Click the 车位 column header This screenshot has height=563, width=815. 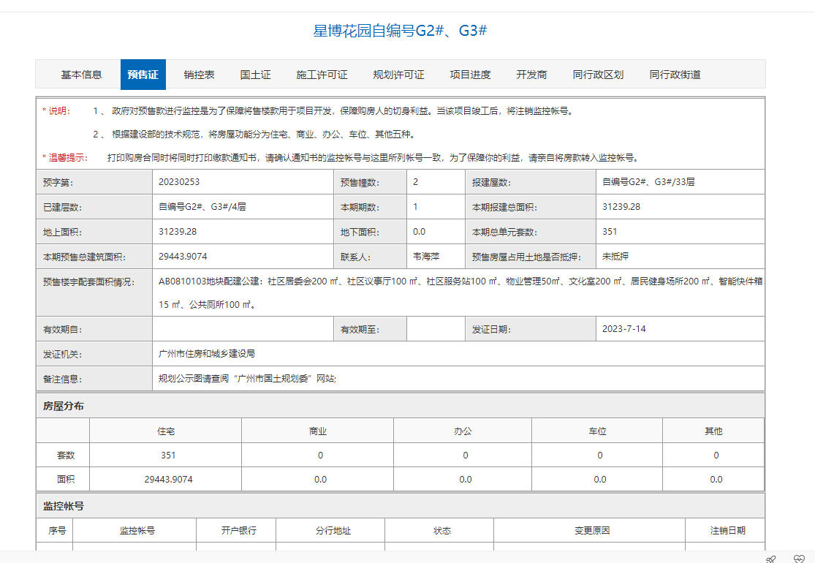(x=597, y=431)
